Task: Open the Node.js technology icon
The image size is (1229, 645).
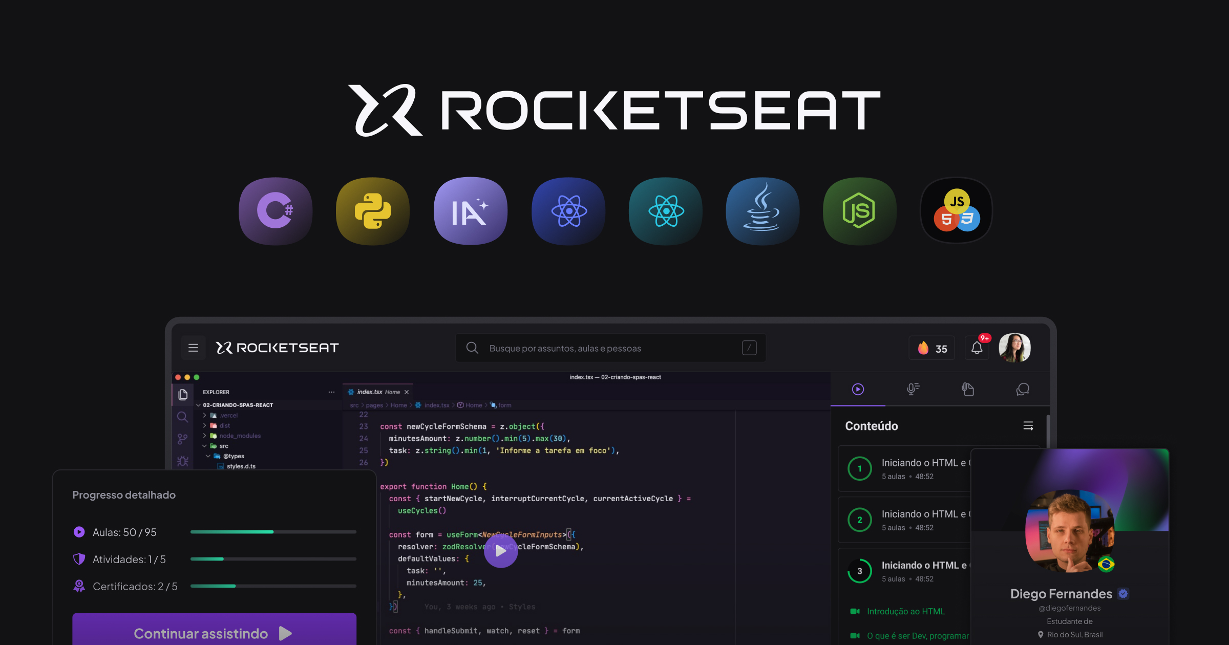Action: point(859,211)
